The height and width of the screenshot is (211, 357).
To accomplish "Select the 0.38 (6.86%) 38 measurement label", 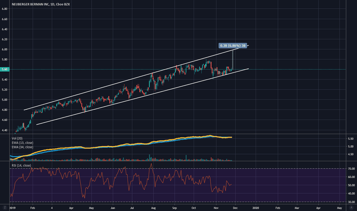I will pos(233,46).
